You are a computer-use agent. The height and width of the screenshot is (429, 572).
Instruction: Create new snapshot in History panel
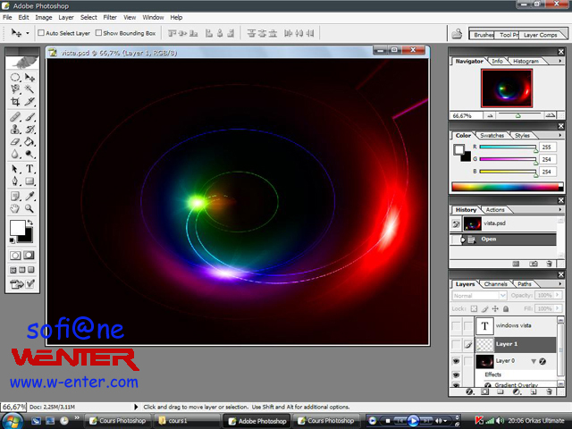(x=534, y=264)
